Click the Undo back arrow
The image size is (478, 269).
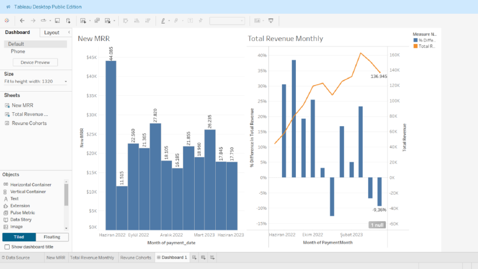pyautogui.click(x=22, y=21)
